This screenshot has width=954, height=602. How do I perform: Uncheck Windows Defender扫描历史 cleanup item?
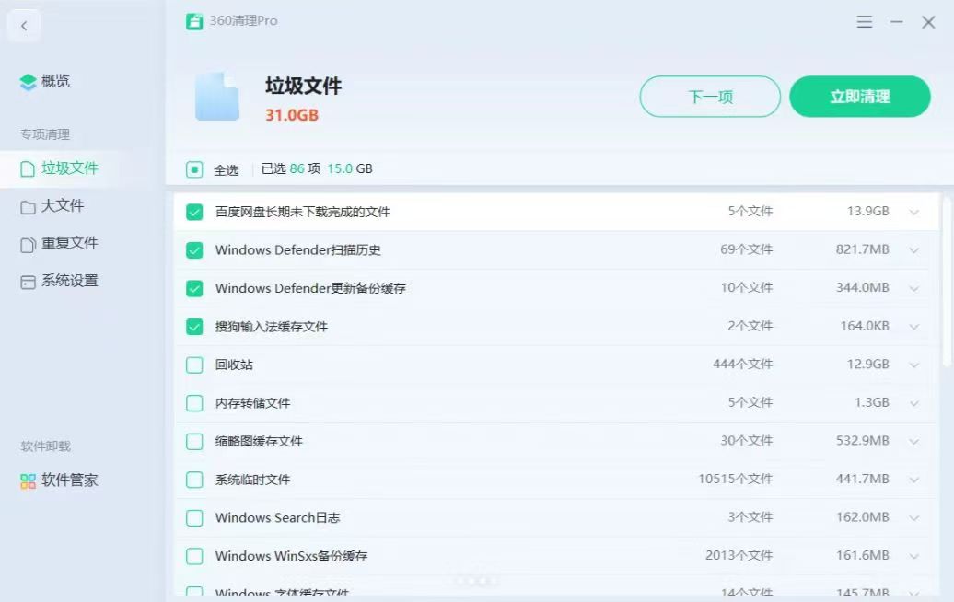194,249
